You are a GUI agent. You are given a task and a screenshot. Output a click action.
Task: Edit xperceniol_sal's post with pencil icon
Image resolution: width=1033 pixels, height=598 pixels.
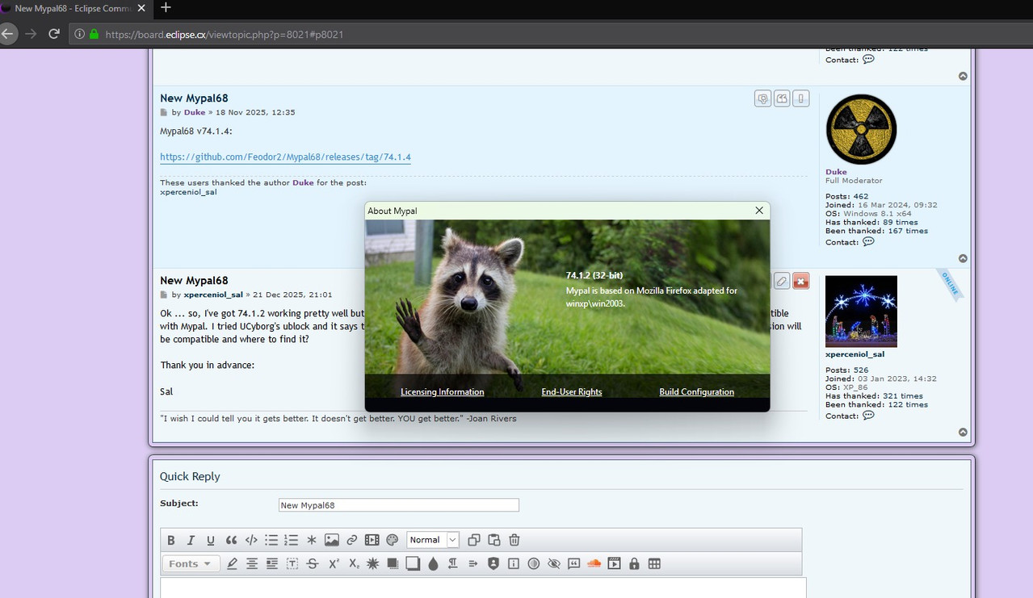pos(782,281)
